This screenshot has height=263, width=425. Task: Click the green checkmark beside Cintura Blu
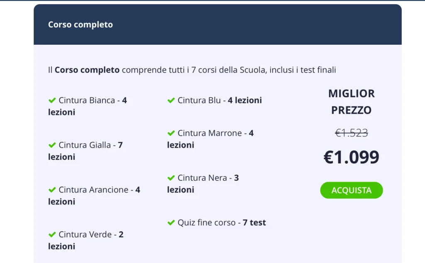pyautogui.click(x=171, y=100)
